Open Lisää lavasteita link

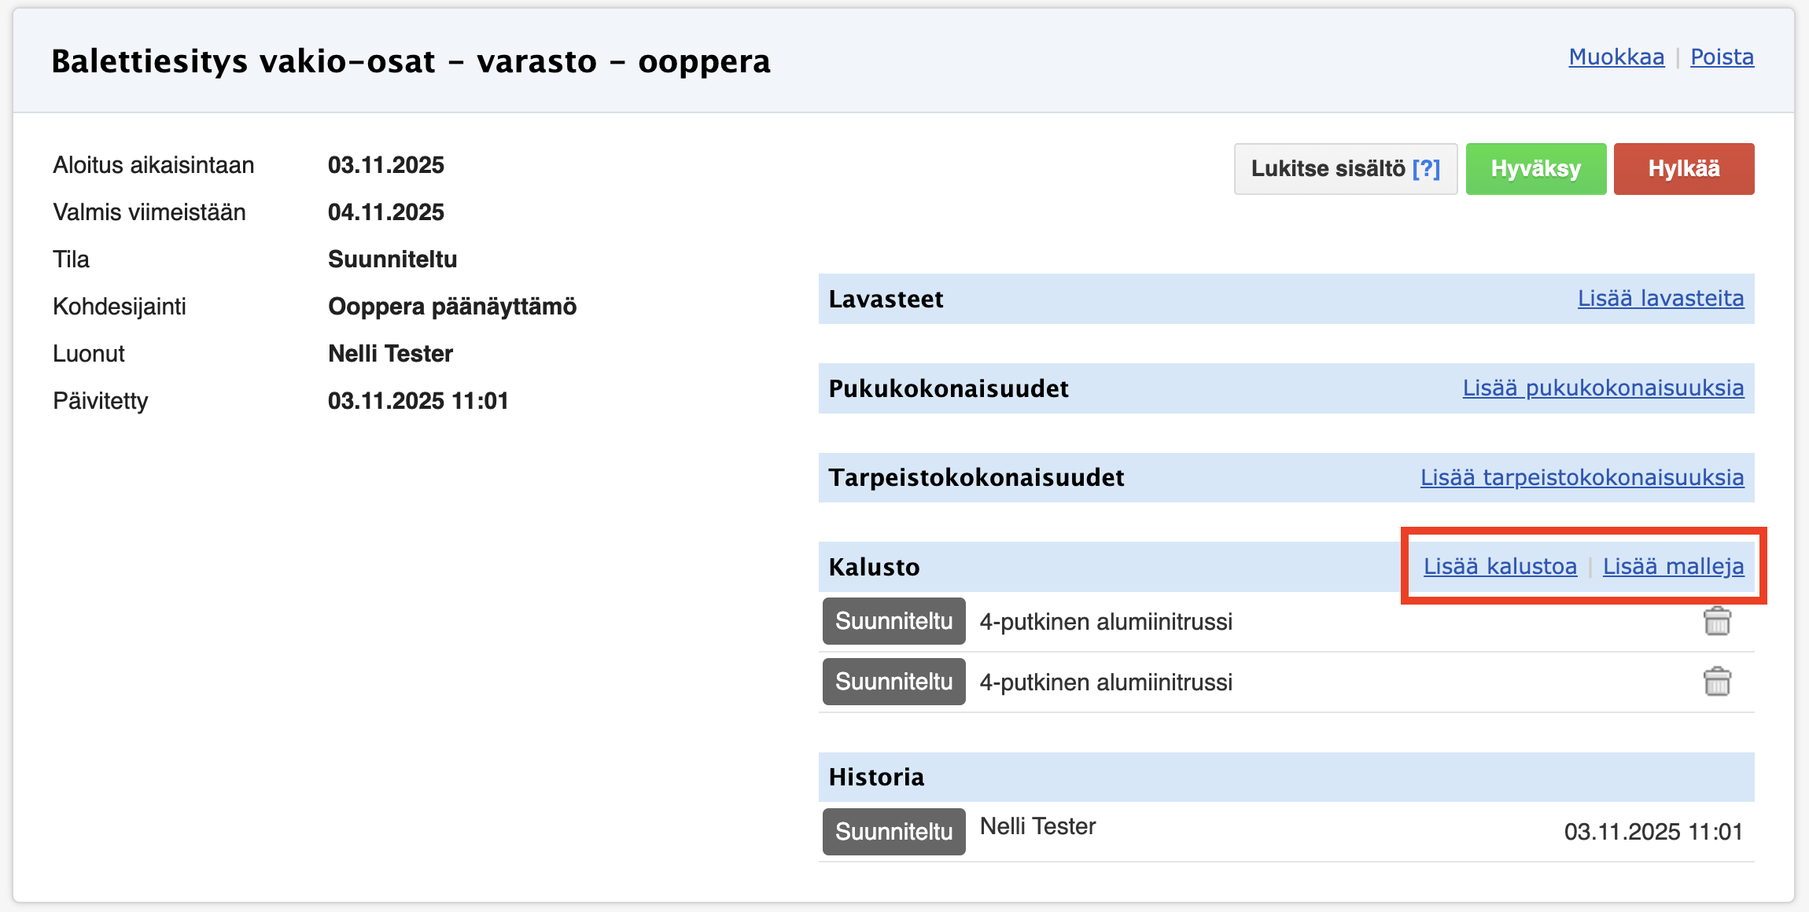[x=1660, y=299]
